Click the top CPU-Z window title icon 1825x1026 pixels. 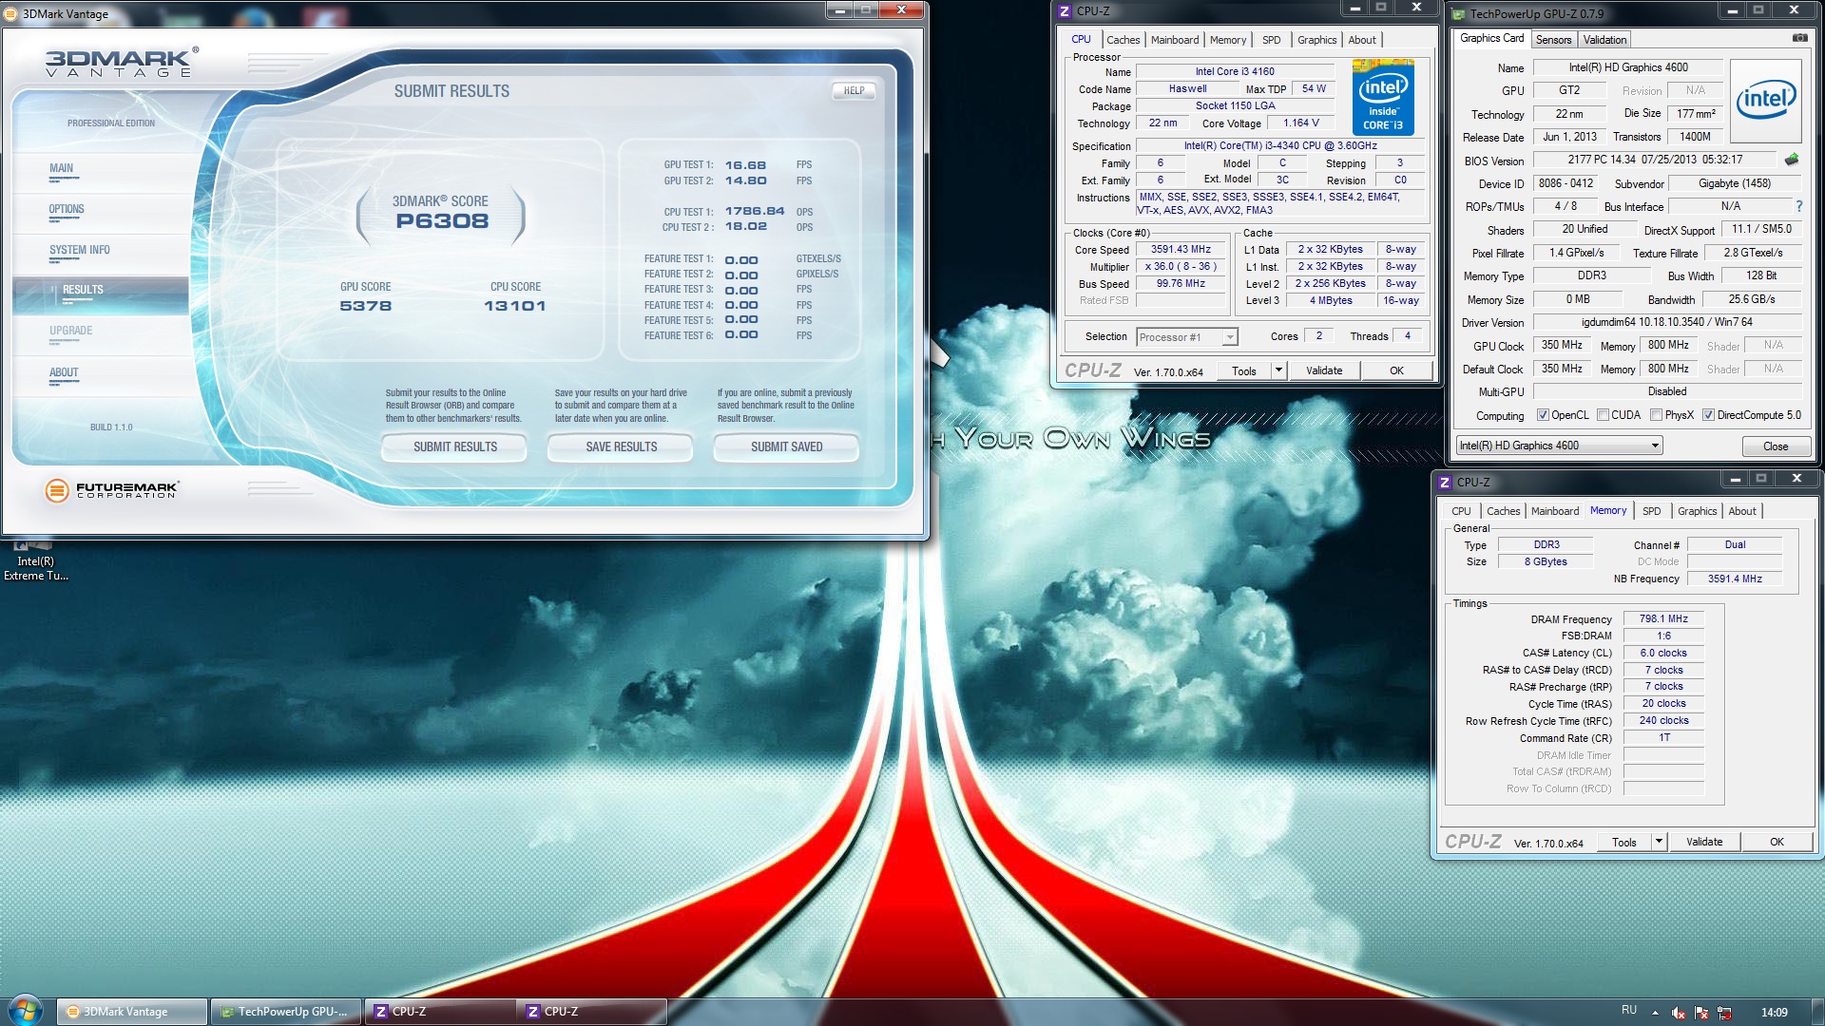coord(1065,11)
